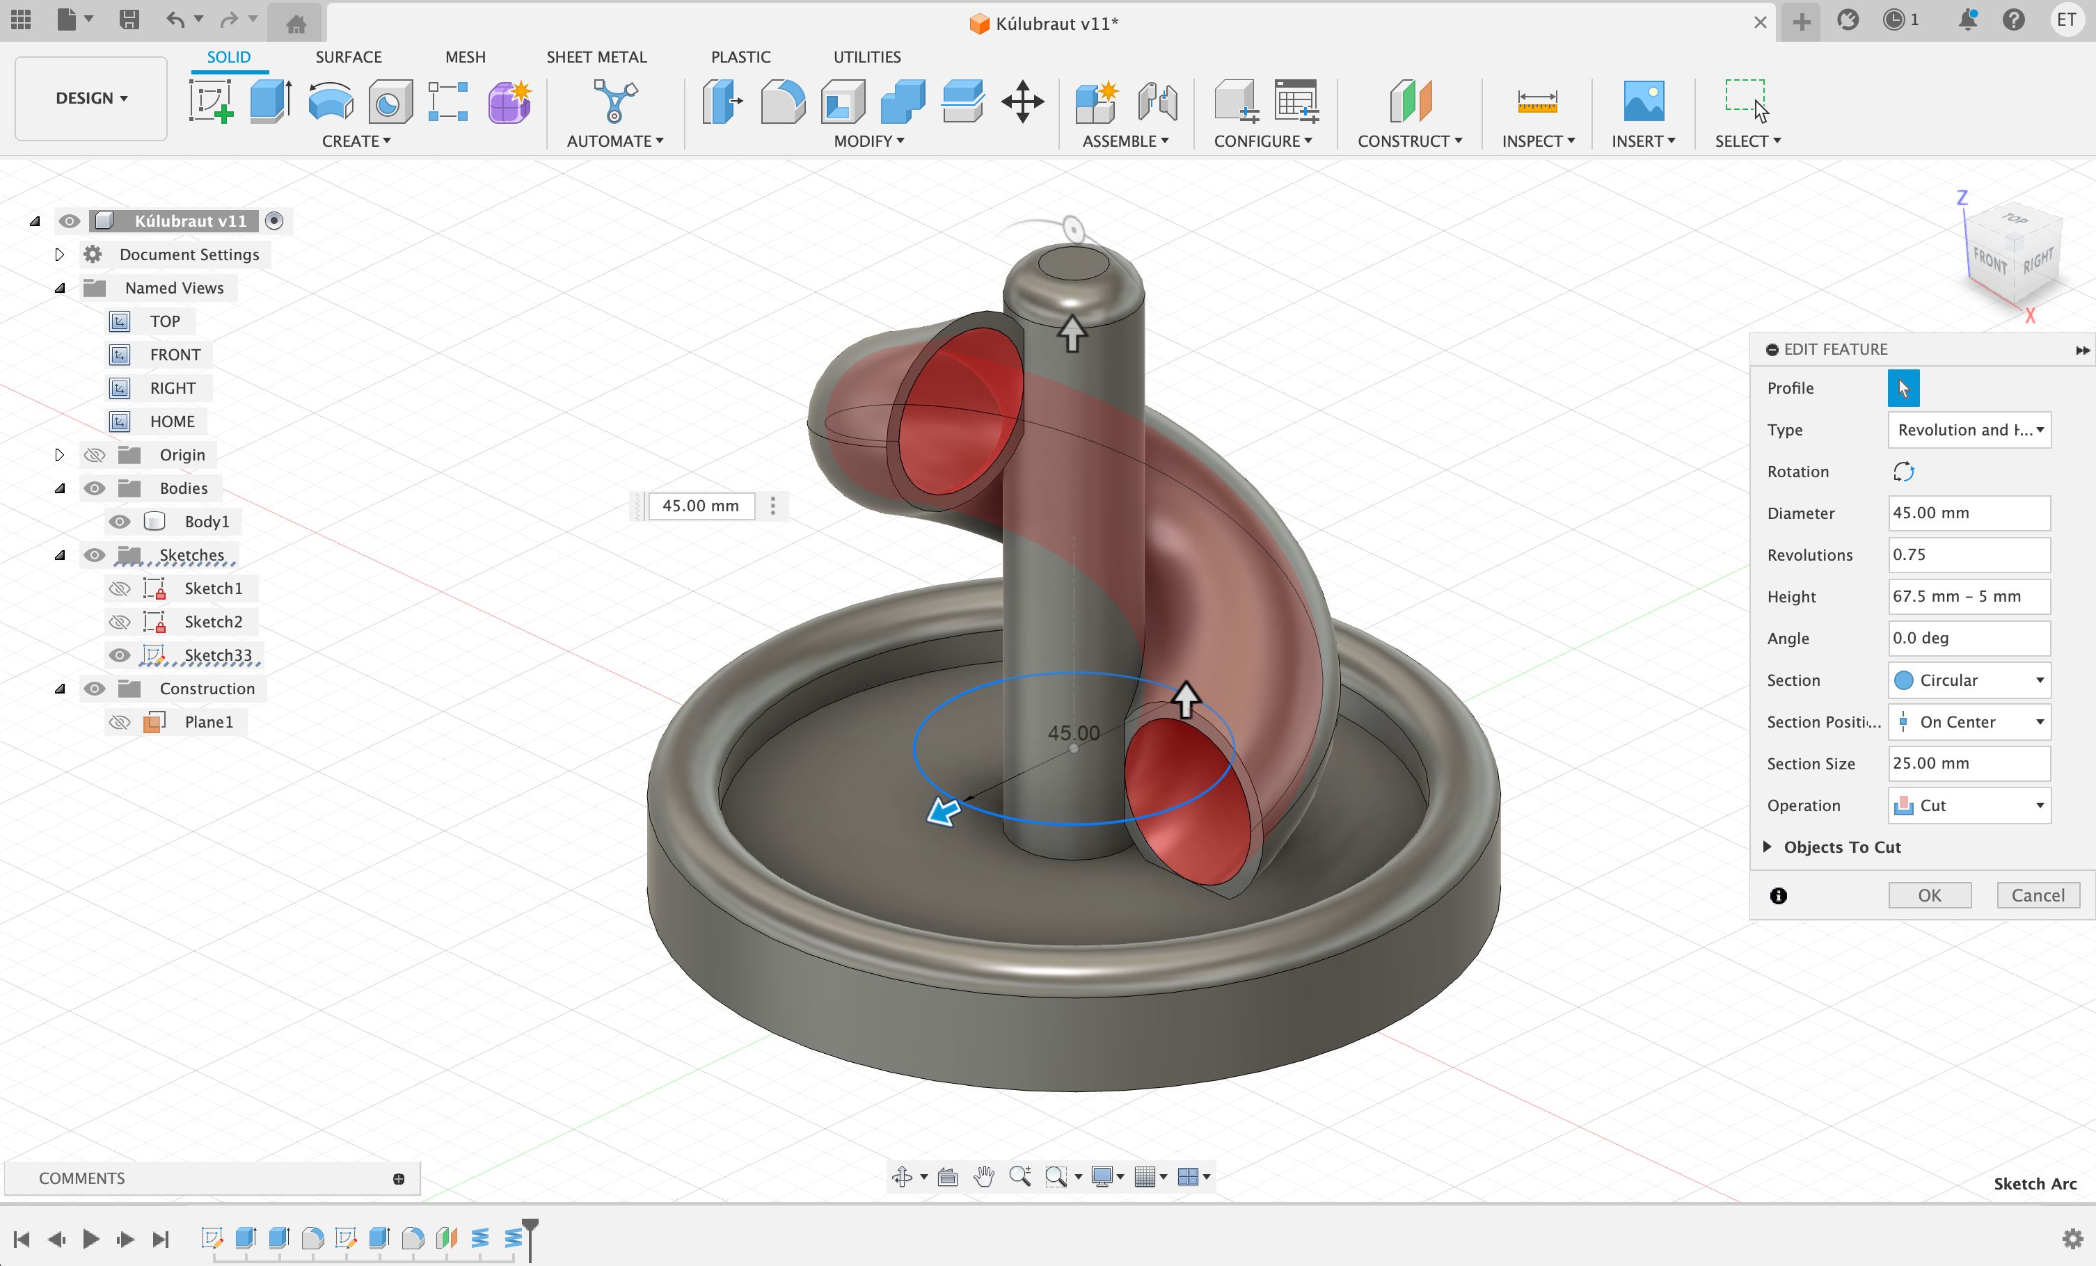Screen dimensions: 2096x1266
Task: Click the timeline end marker
Action: [x=530, y=1239]
